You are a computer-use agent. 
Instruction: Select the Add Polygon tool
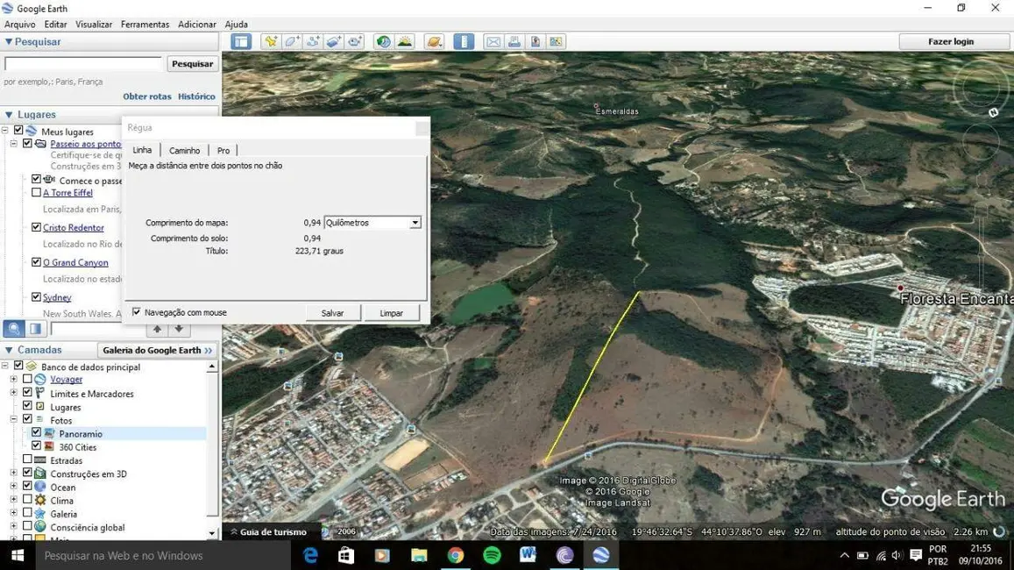(x=292, y=41)
